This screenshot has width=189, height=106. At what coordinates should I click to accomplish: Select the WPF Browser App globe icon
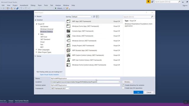(68, 50)
